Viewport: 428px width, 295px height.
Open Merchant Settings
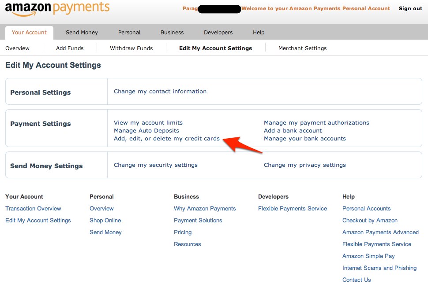tap(302, 48)
